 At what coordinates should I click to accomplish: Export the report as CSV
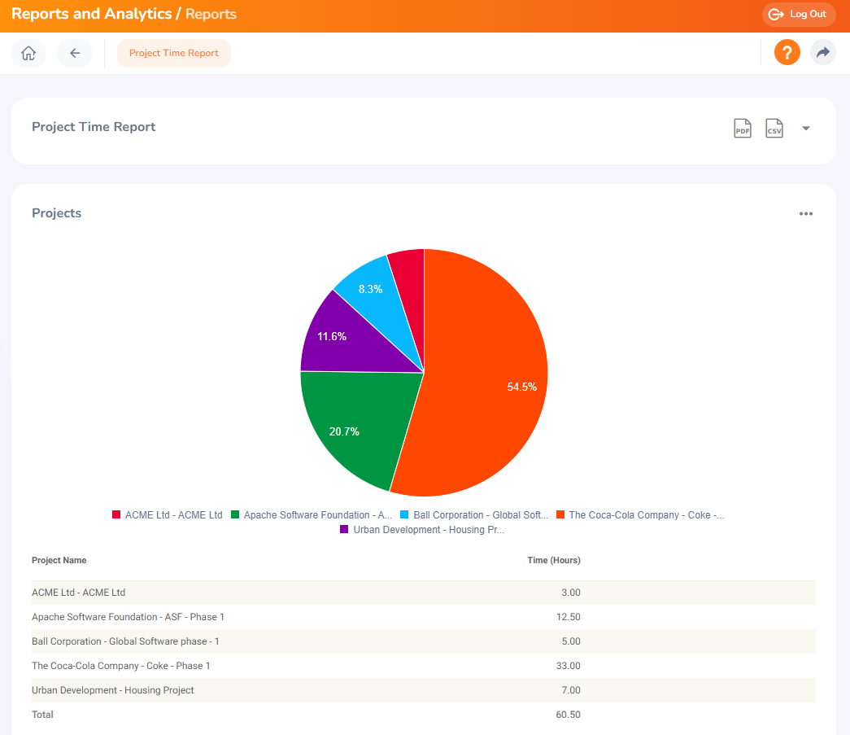coord(774,129)
